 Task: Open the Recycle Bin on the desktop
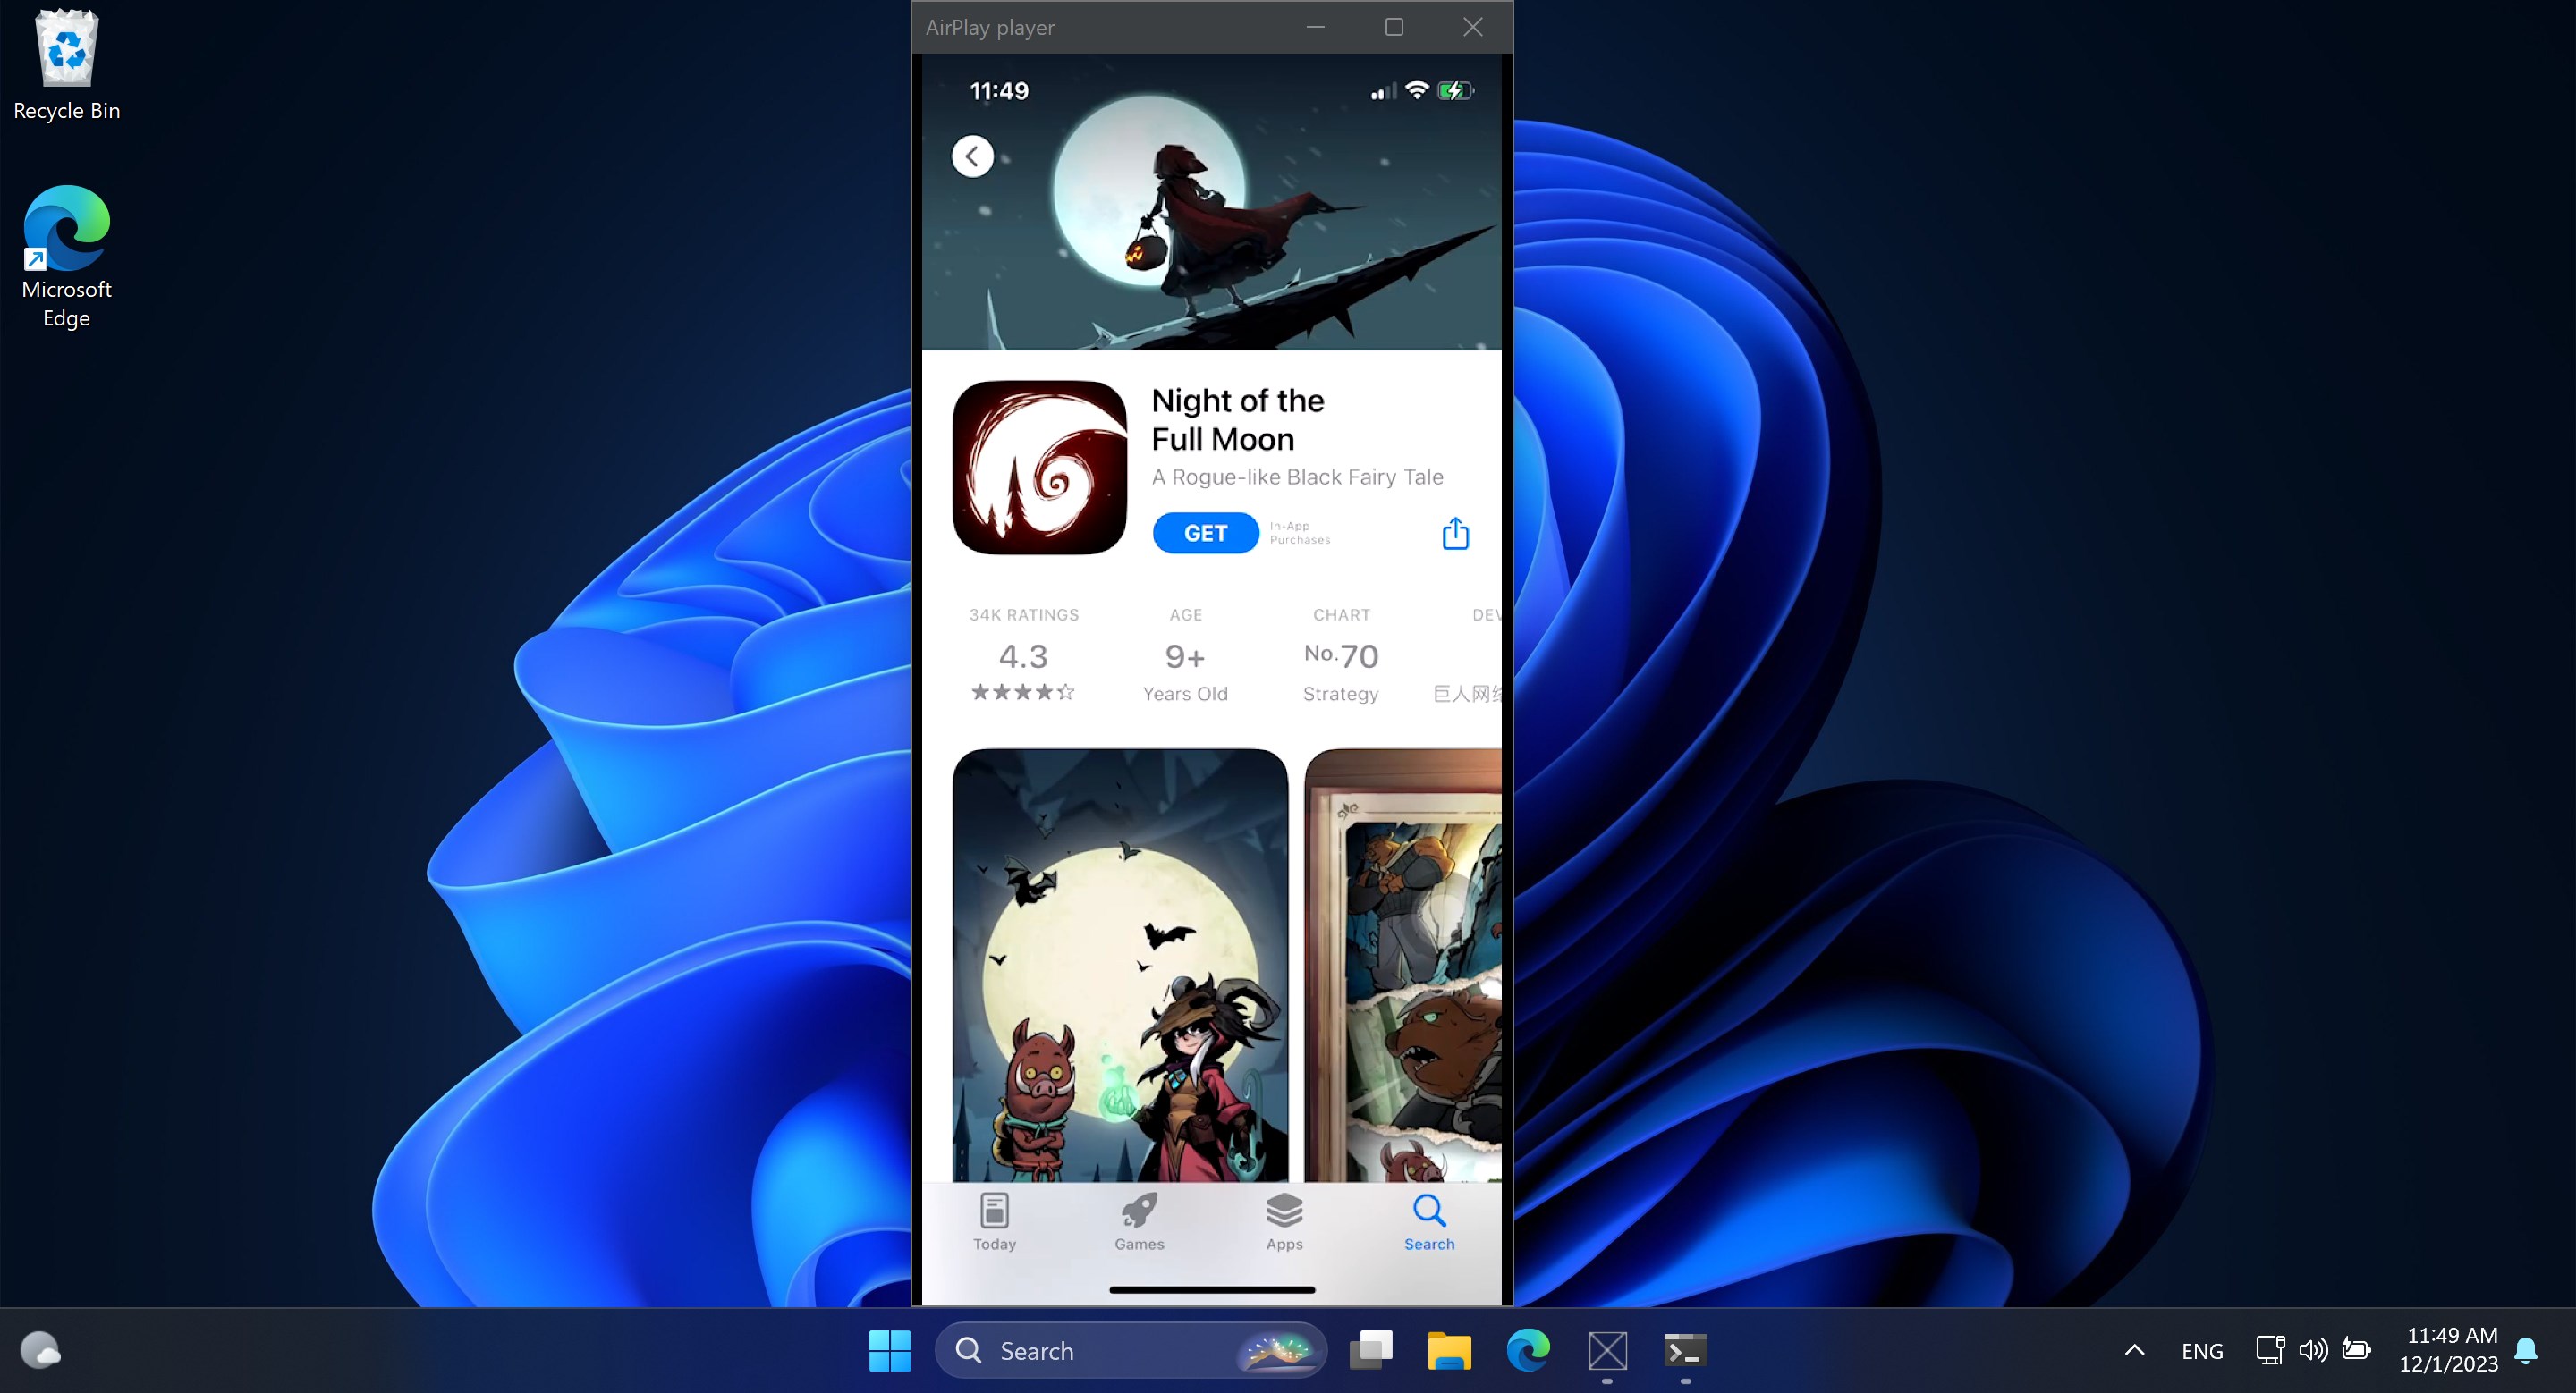pyautogui.click(x=66, y=48)
